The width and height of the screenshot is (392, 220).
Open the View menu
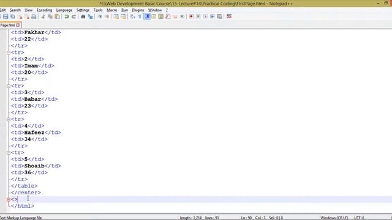[29, 10]
